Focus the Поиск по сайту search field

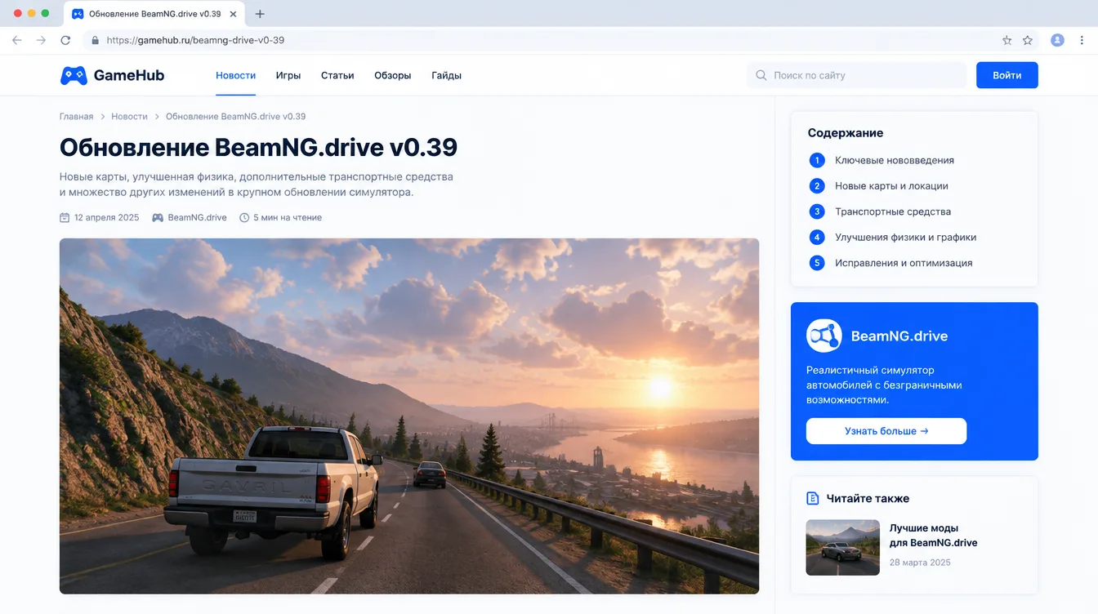pyautogui.click(x=857, y=75)
